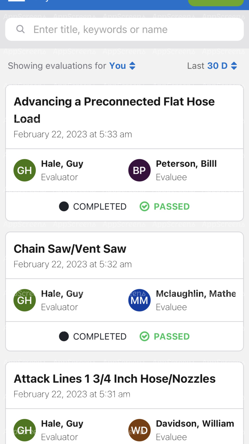Open Advancing a Preconnected Flat Hose Load evaluation

click(x=114, y=110)
